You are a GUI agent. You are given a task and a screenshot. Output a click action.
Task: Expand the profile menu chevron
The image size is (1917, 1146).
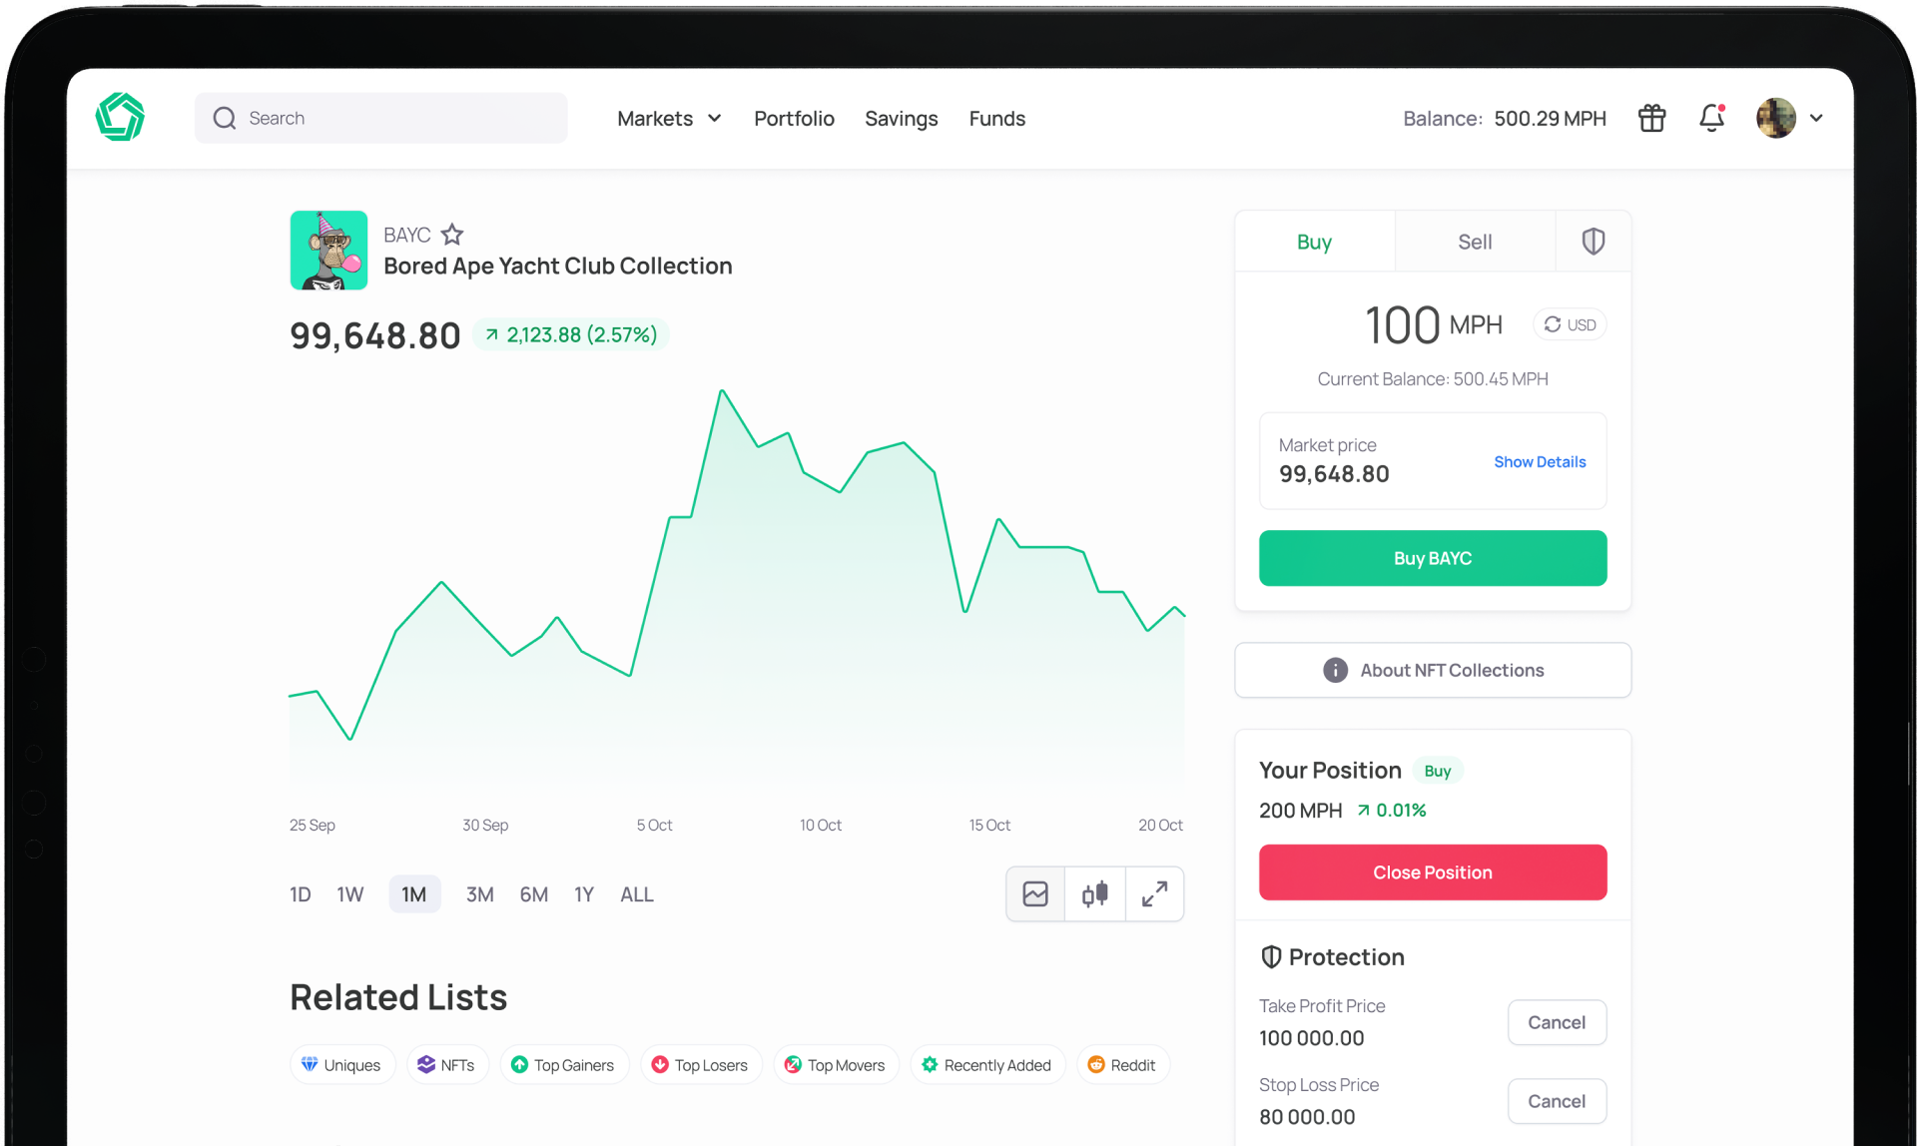point(1816,118)
